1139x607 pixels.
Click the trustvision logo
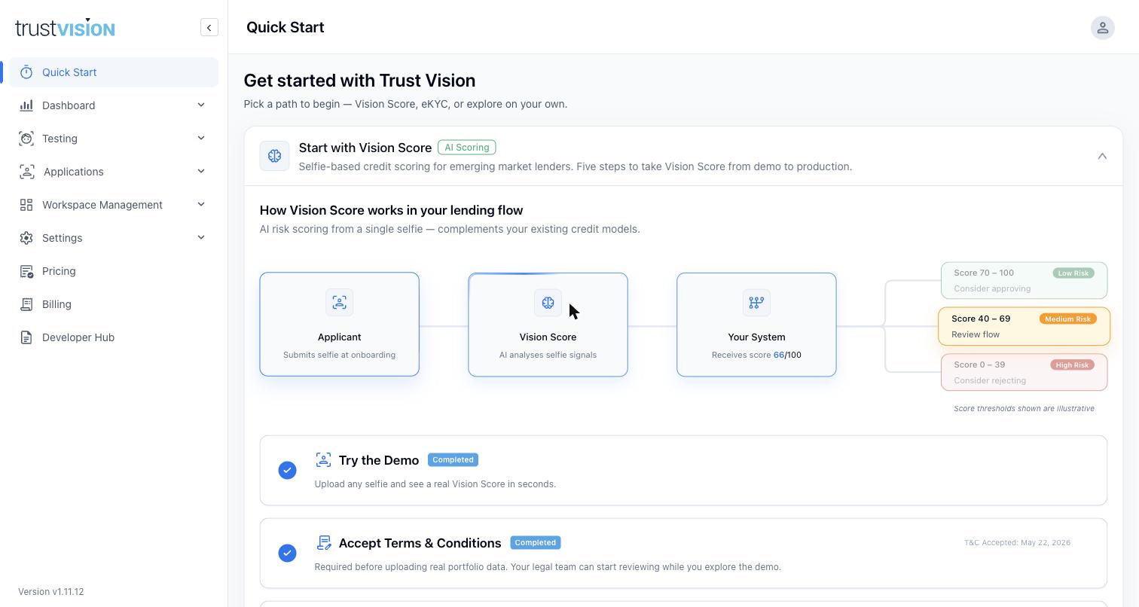[65, 28]
